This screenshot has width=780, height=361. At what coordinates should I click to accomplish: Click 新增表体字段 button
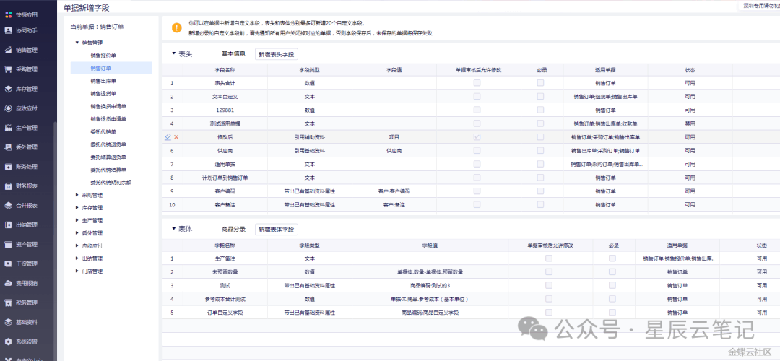tap(277, 229)
